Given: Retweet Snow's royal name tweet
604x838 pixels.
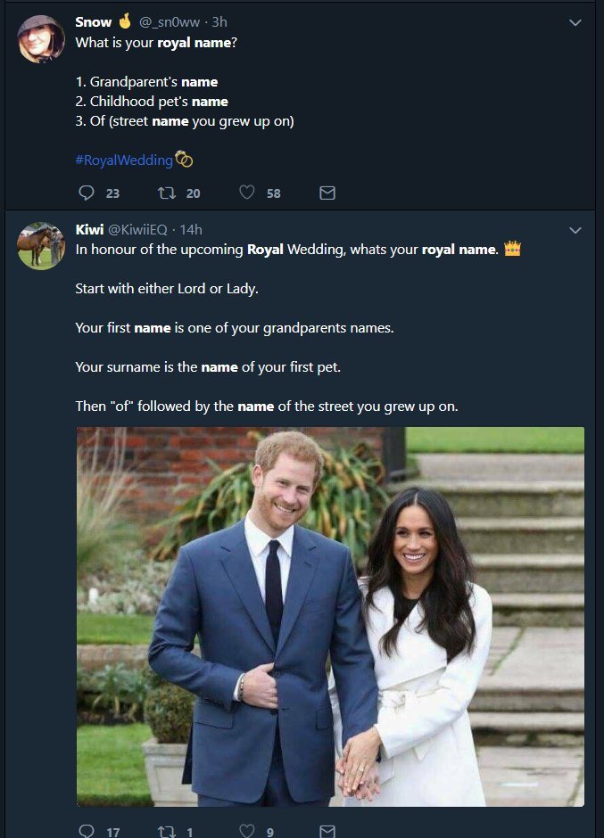Looking at the screenshot, I should pos(166,193).
